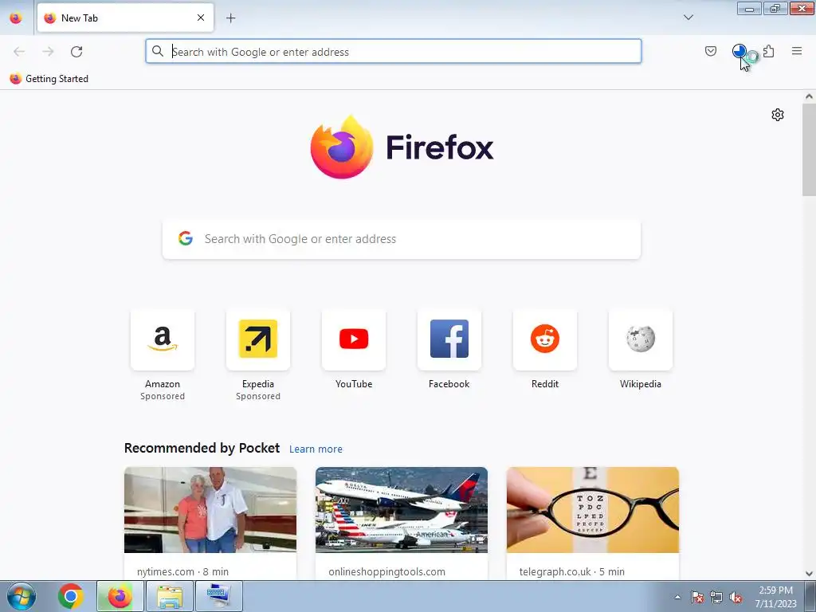Viewport: 816px width, 612px height.
Task: Open Windows Explorer from taskbar
Action: 170,596
